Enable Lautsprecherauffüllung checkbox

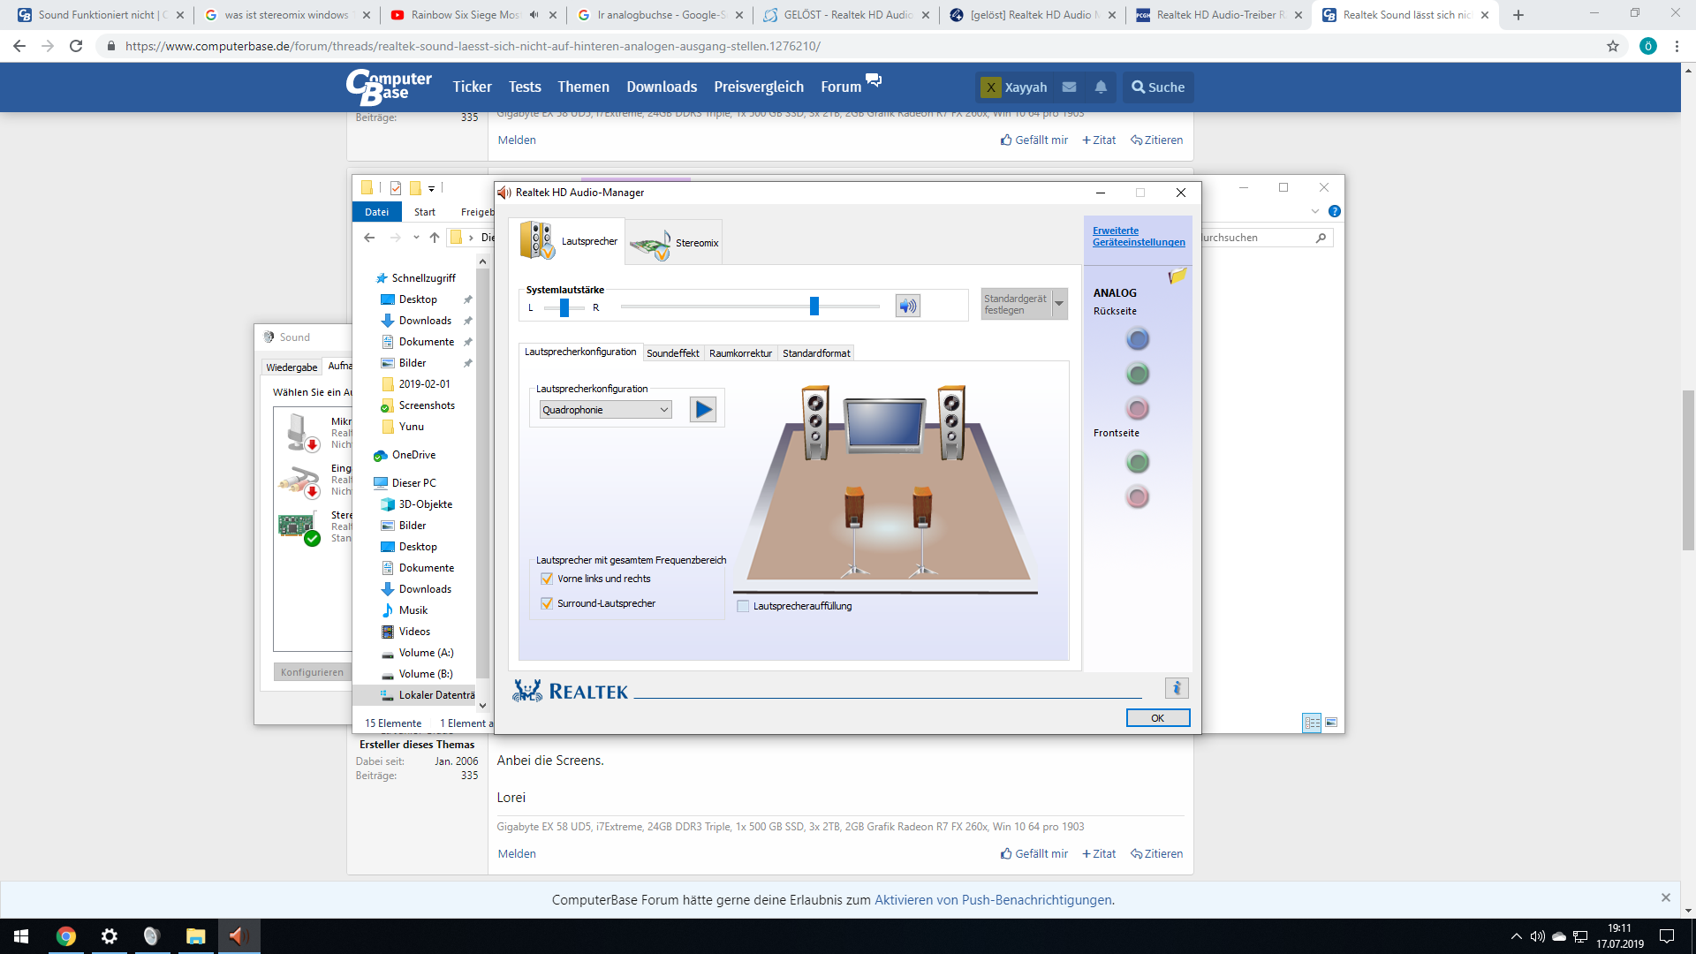click(743, 606)
